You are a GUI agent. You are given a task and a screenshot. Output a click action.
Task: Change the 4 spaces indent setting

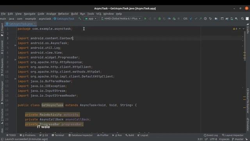click(x=224, y=139)
